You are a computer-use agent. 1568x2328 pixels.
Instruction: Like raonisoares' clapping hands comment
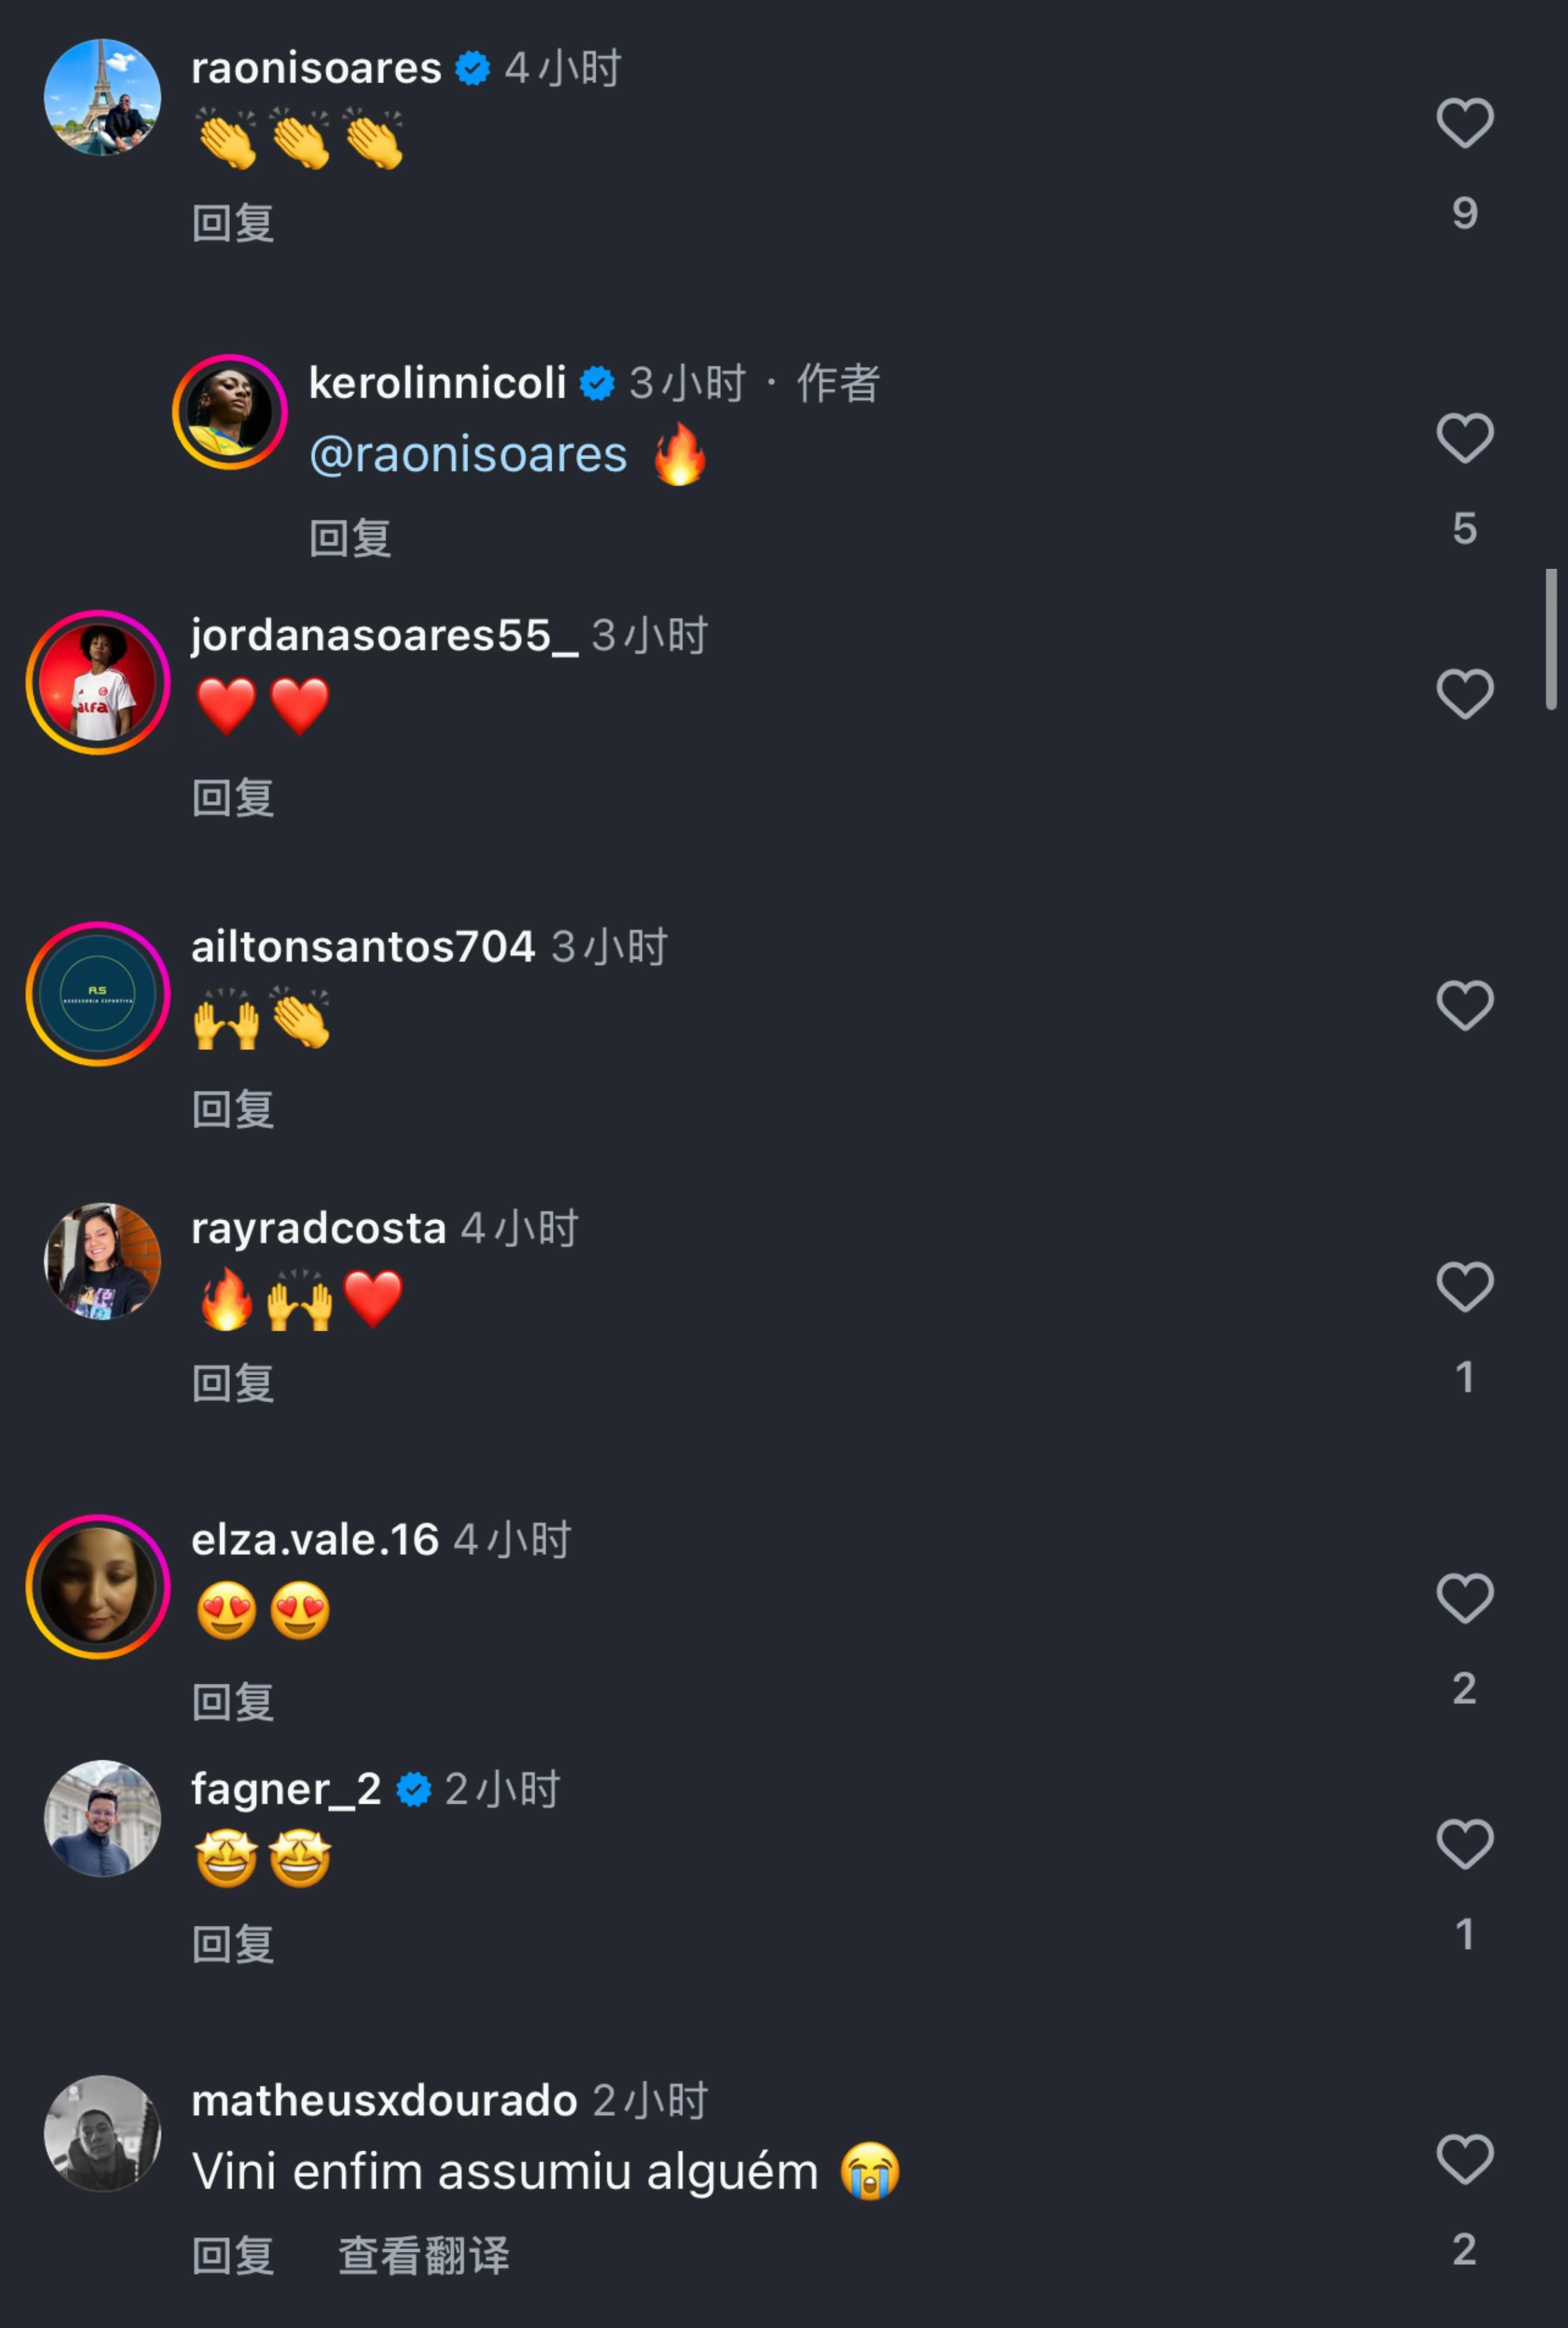coord(1464,123)
